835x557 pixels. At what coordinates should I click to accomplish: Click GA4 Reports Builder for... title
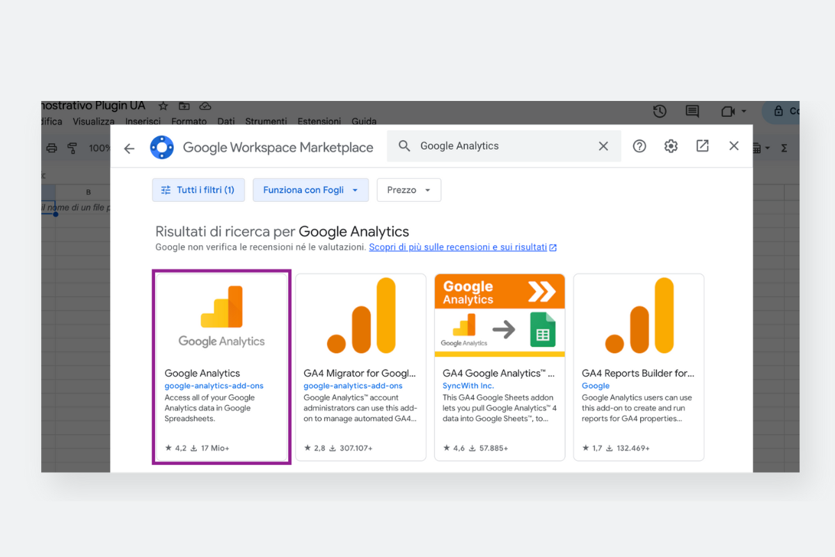(638, 373)
